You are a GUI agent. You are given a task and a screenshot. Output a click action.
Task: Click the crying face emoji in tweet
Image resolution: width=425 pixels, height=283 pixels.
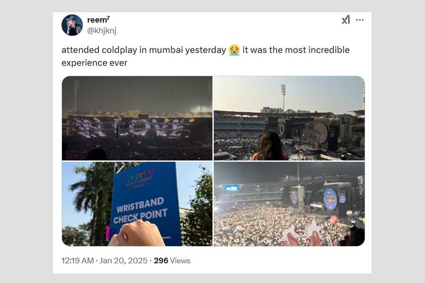coord(234,50)
